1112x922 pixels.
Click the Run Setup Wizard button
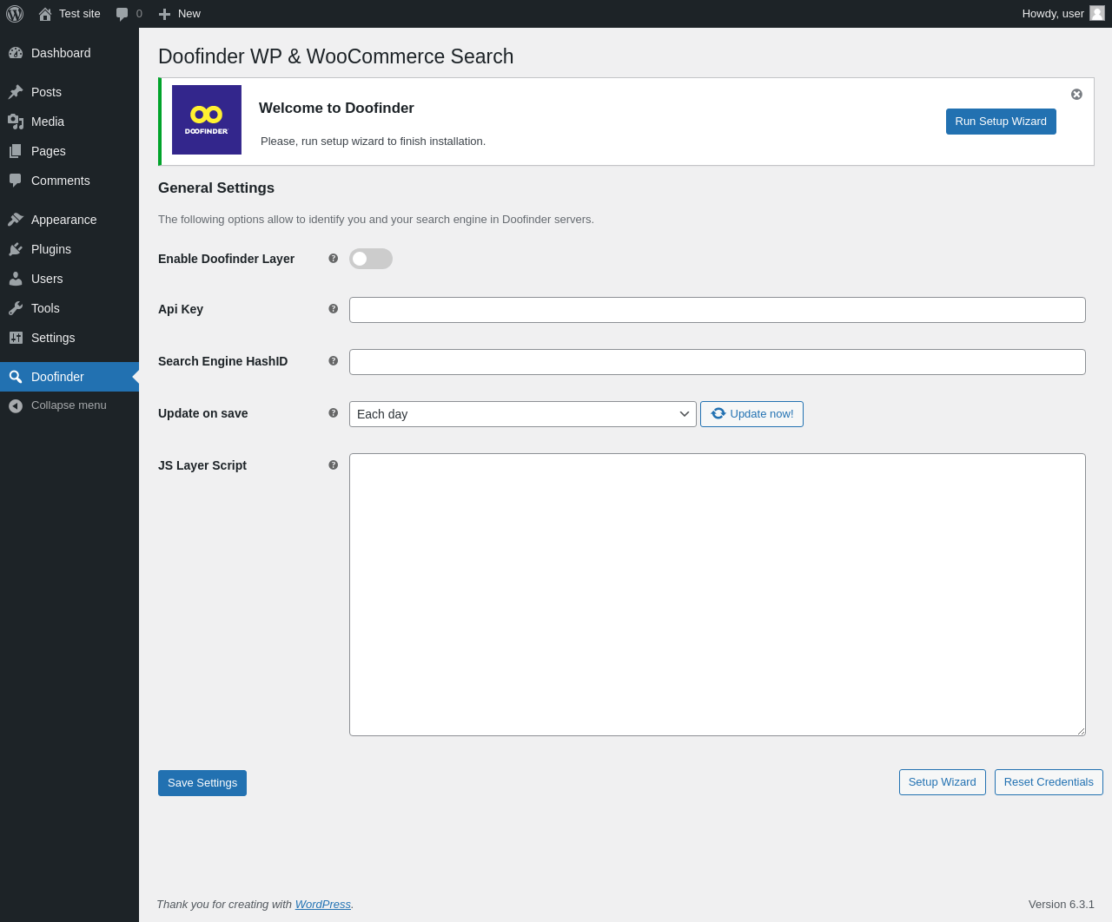point(1001,122)
